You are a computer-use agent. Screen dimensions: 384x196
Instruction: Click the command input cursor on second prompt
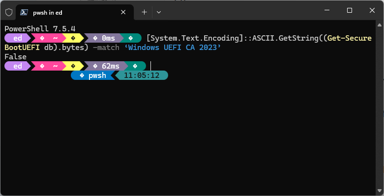tap(151, 66)
